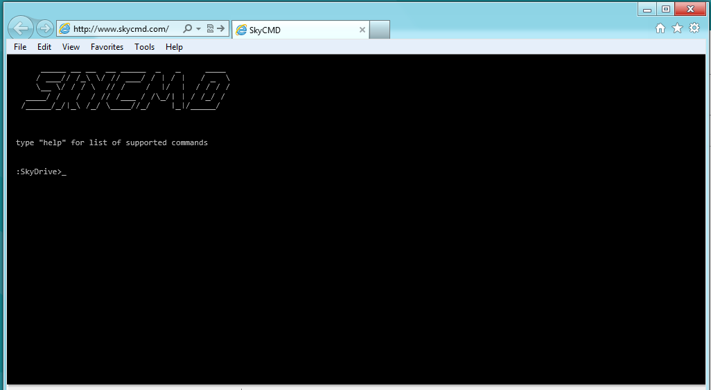Open the Favorites menu
The width and height of the screenshot is (711, 390).
pos(107,47)
